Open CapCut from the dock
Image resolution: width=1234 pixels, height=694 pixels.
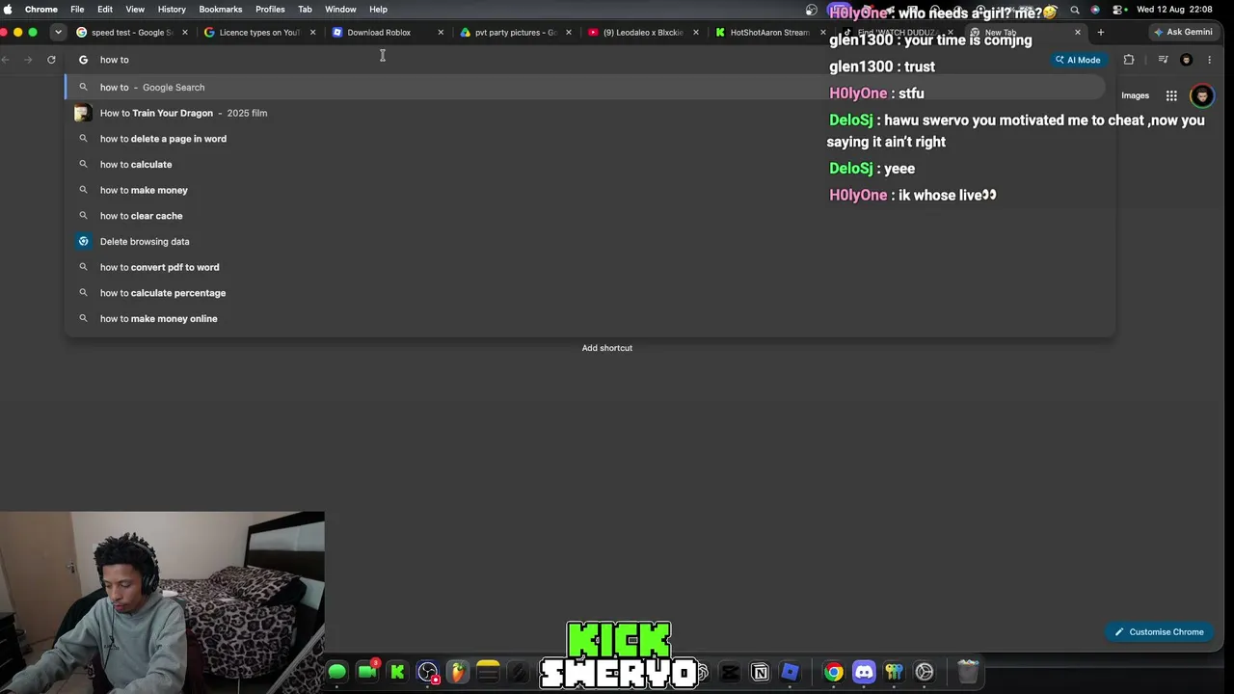point(730,672)
